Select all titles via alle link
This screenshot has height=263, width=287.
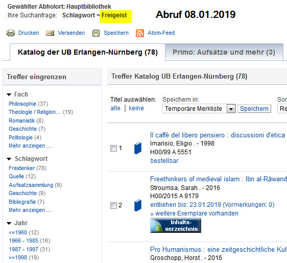115,108
